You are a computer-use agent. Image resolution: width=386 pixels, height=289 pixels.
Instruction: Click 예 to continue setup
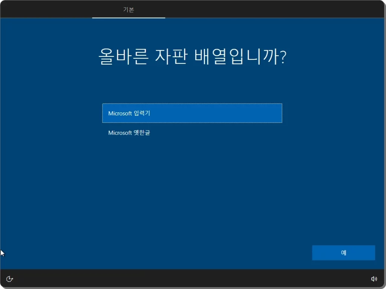coord(343,253)
